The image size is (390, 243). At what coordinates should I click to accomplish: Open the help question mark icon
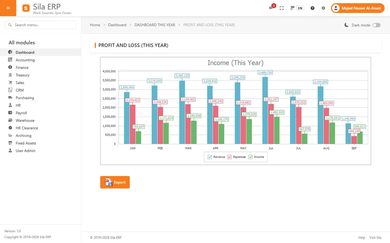(x=312, y=8)
